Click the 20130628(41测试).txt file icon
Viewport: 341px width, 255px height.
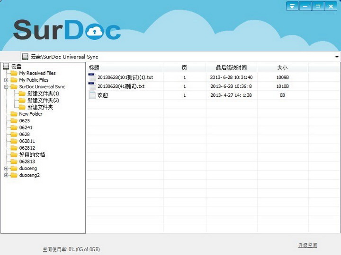[92, 86]
